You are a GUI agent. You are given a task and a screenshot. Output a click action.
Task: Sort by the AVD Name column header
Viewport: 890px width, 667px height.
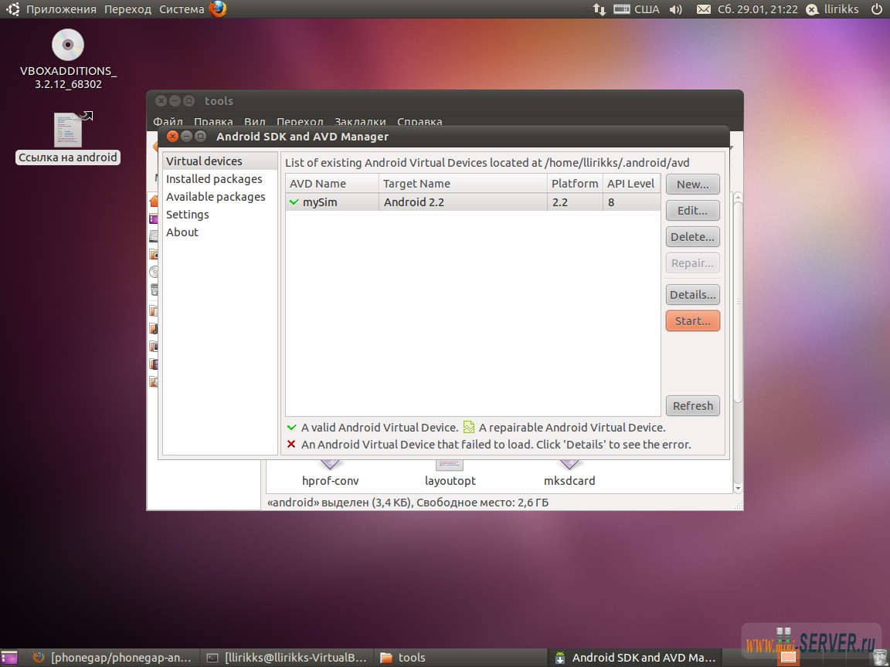[x=332, y=184]
